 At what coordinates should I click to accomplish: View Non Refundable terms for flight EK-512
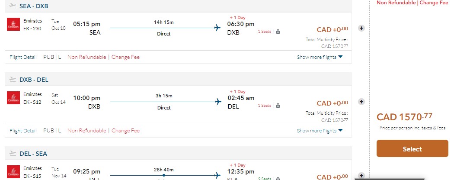[86, 131]
